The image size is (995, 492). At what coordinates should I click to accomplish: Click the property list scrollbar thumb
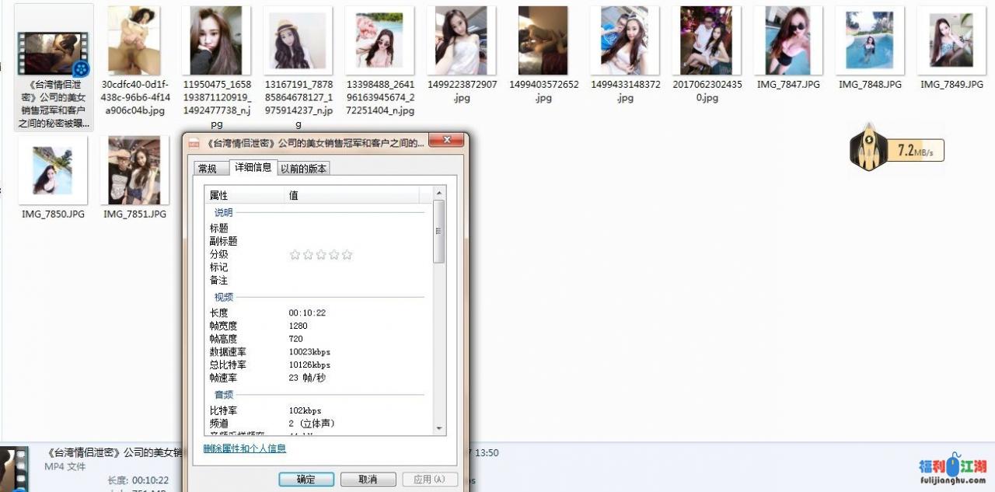click(x=439, y=231)
